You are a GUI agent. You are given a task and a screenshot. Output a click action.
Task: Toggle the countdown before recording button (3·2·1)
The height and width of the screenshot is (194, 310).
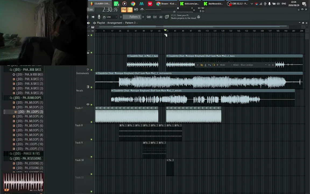tap(130, 9)
